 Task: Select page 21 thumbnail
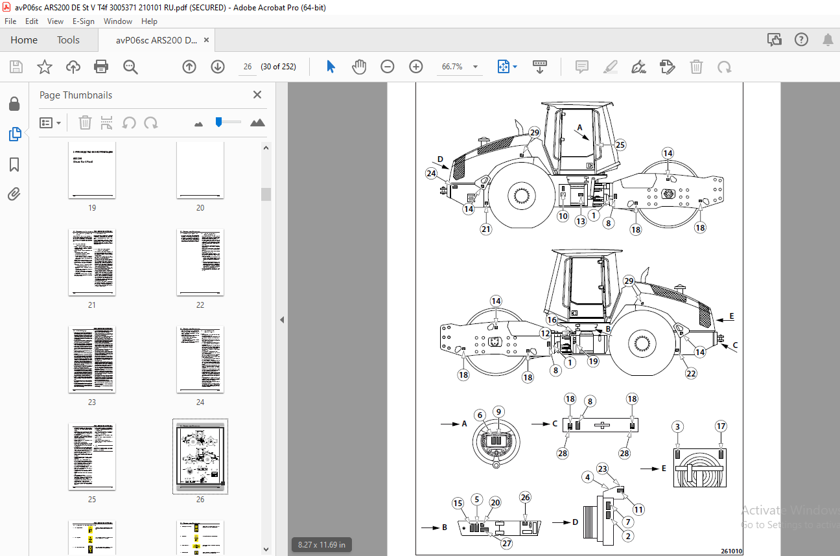point(92,262)
